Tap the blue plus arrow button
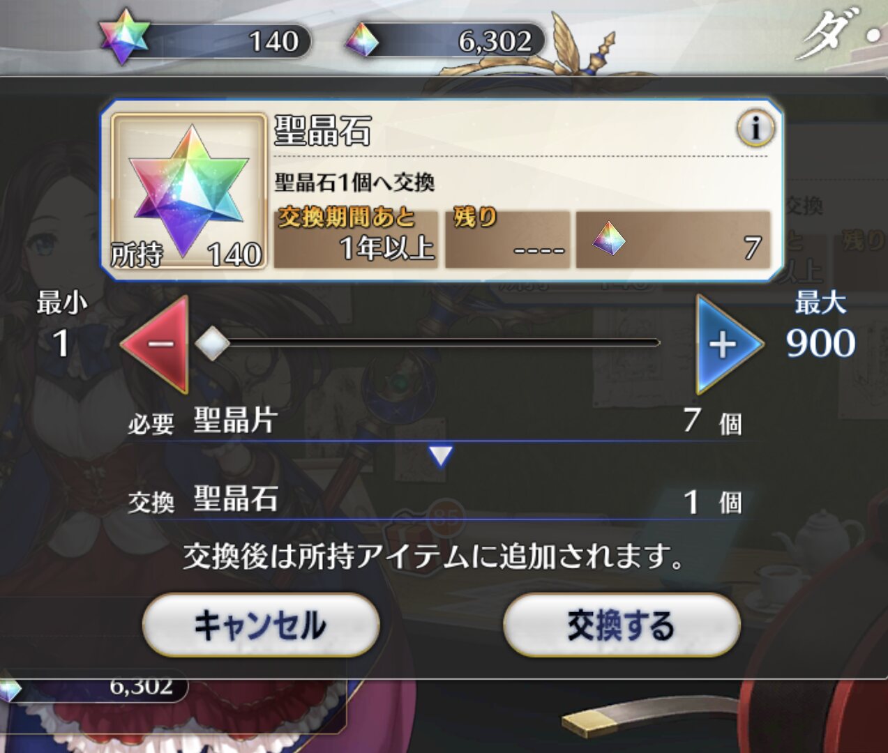The image size is (888, 753). click(x=729, y=344)
